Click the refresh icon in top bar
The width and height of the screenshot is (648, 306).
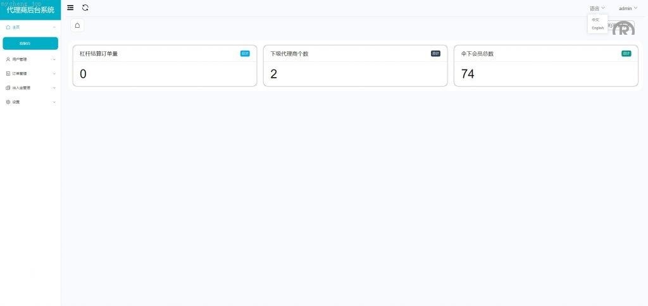85,8
